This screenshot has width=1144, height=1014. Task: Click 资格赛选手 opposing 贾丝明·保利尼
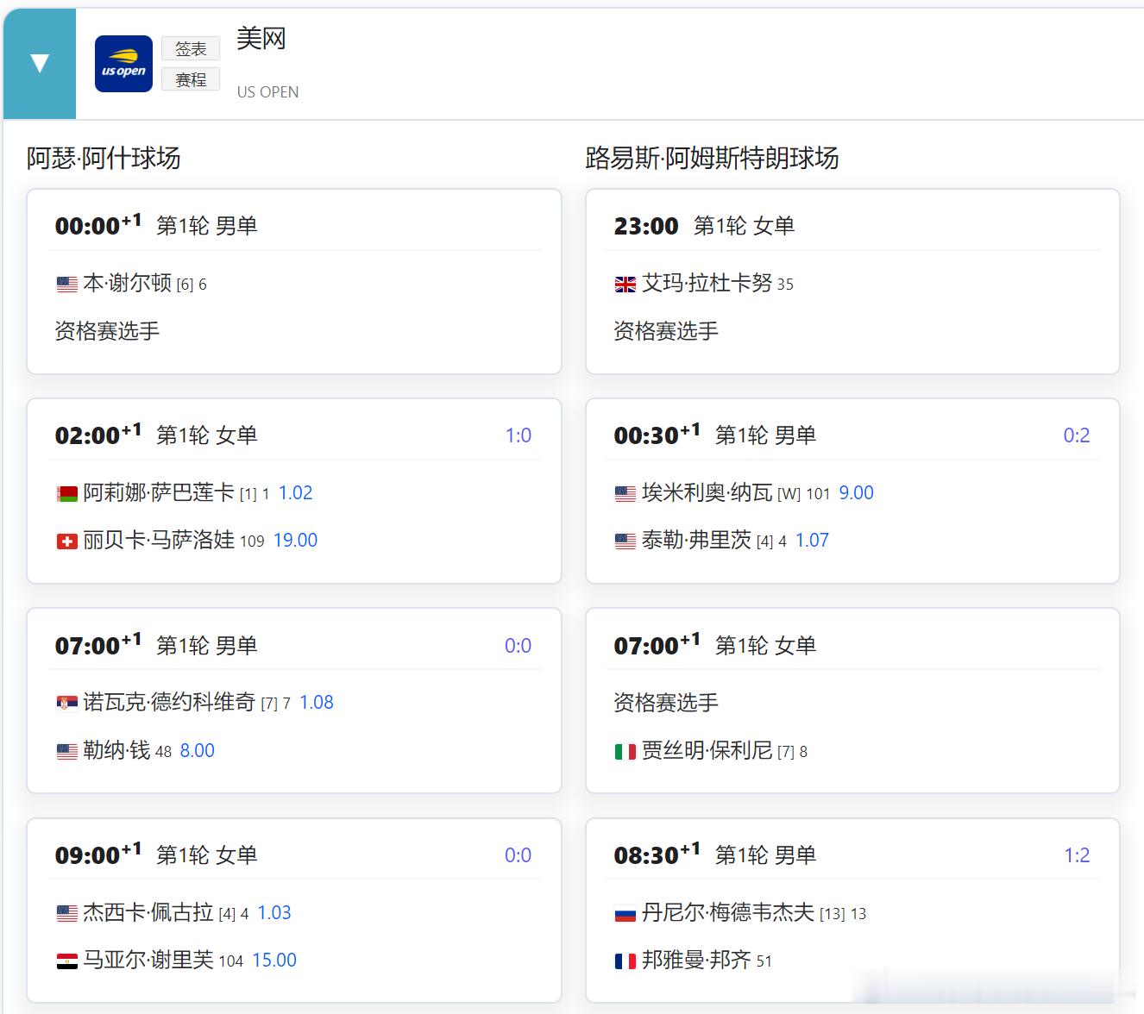coord(666,703)
